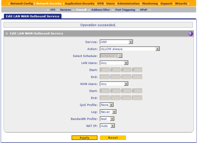198x143 pixels.
Task: Expand the Action dropdown ALLOW always
Action: tap(130, 49)
